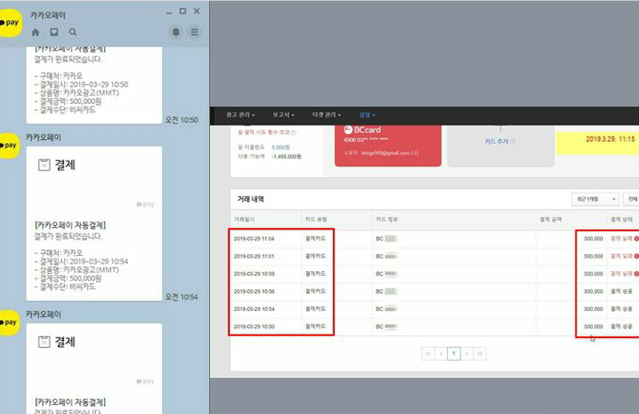Open the 2019-03-29 10:50 payment message card
This screenshot has width=639, height=414.
pos(94,85)
